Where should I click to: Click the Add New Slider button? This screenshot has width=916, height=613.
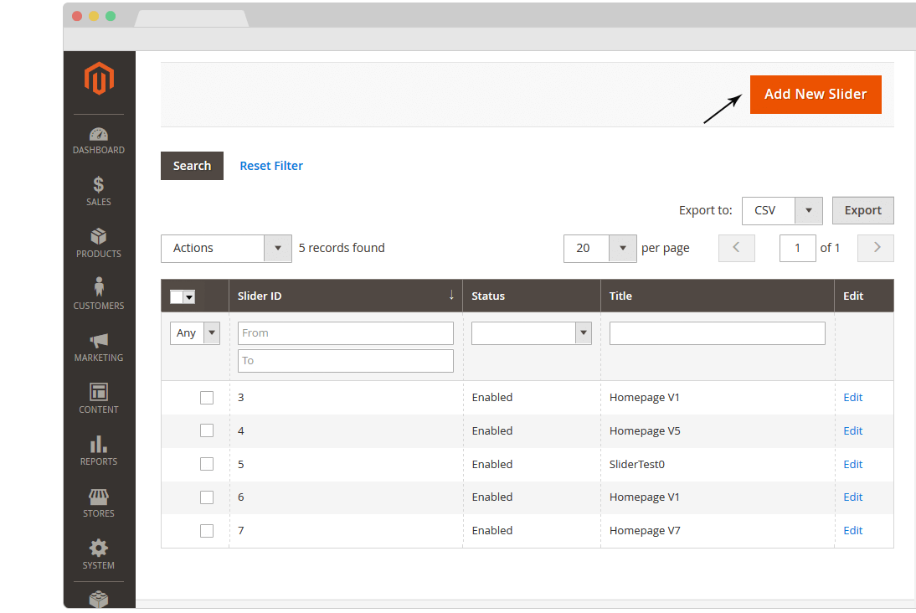coord(816,95)
